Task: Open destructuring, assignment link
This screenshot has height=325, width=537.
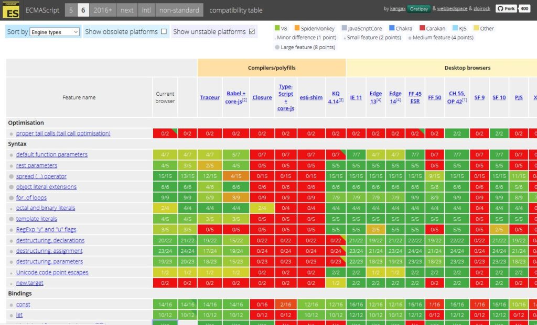Action: pyautogui.click(x=49, y=251)
